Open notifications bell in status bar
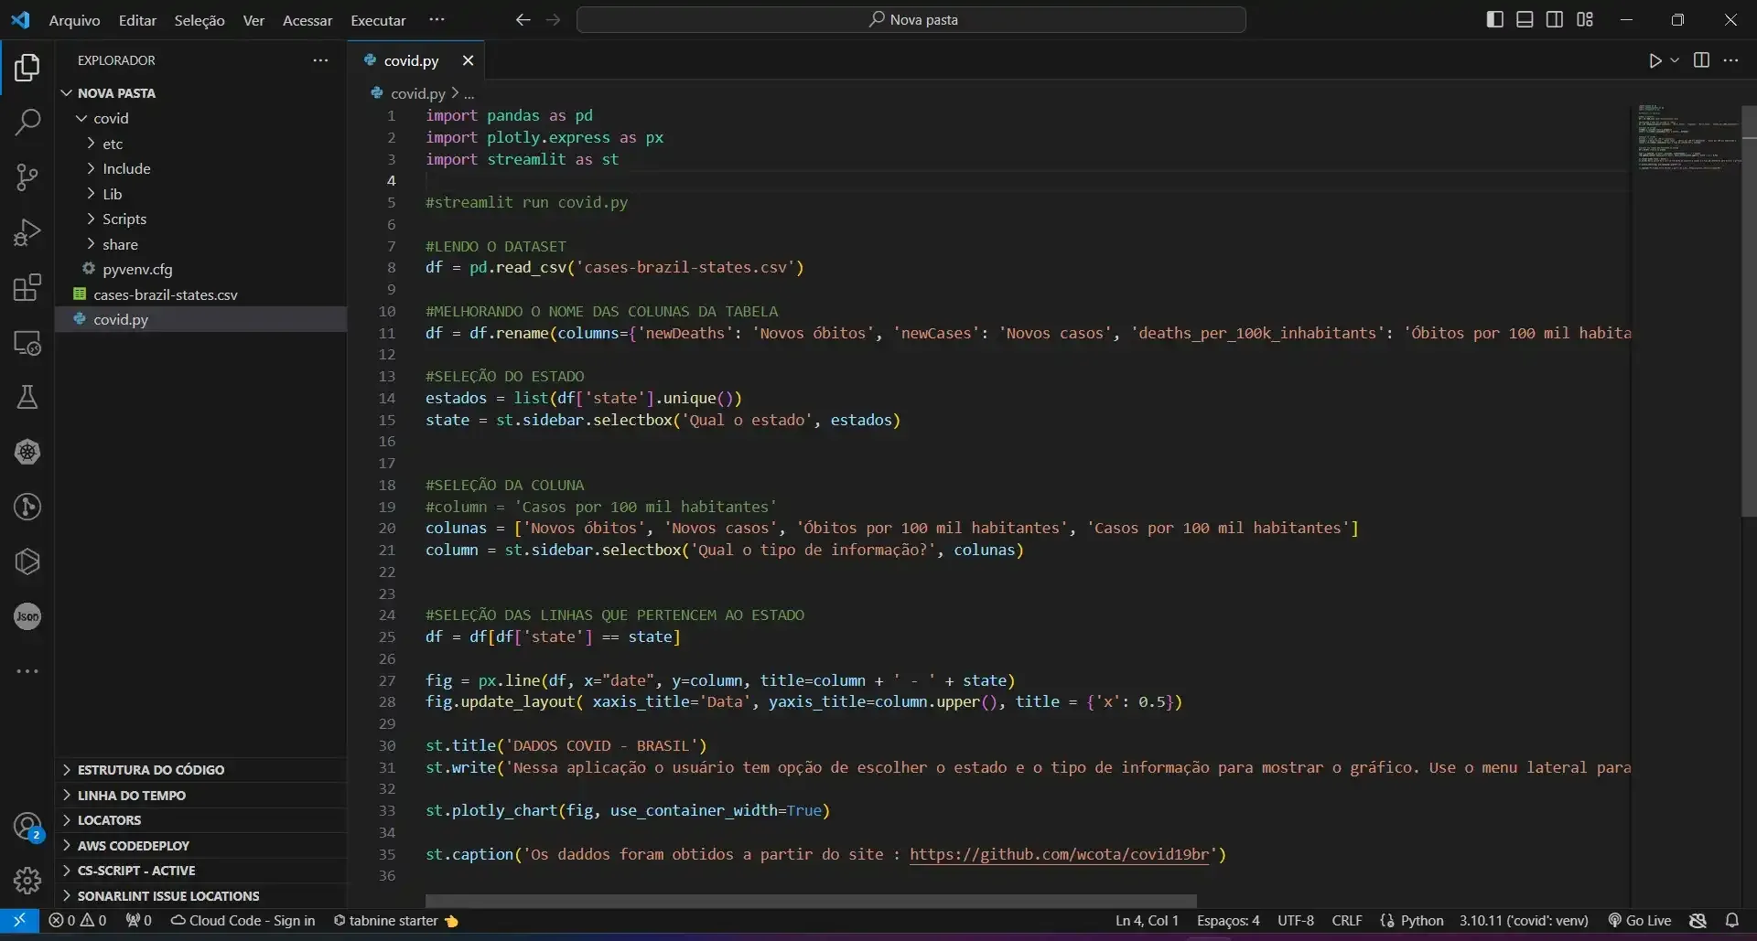 [x=1731, y=921]
